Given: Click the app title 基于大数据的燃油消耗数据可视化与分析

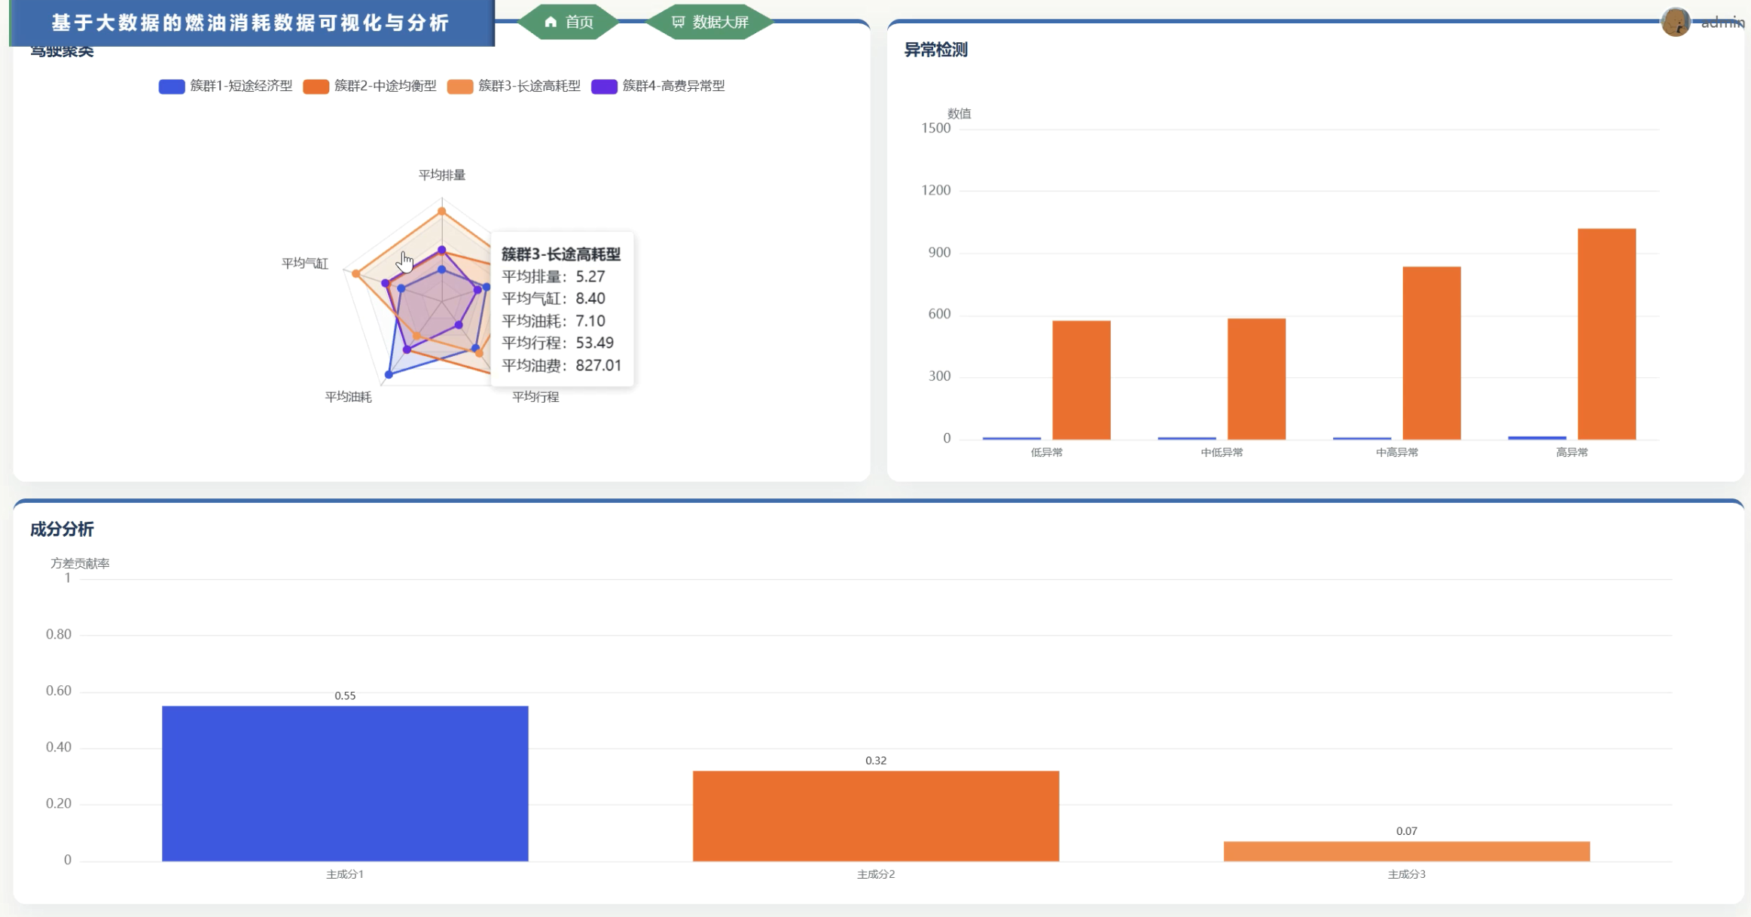Looking at the screenshot, I should 251,23.
